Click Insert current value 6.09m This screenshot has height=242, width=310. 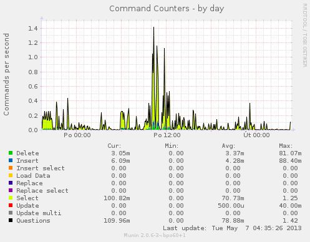[120, 161]
